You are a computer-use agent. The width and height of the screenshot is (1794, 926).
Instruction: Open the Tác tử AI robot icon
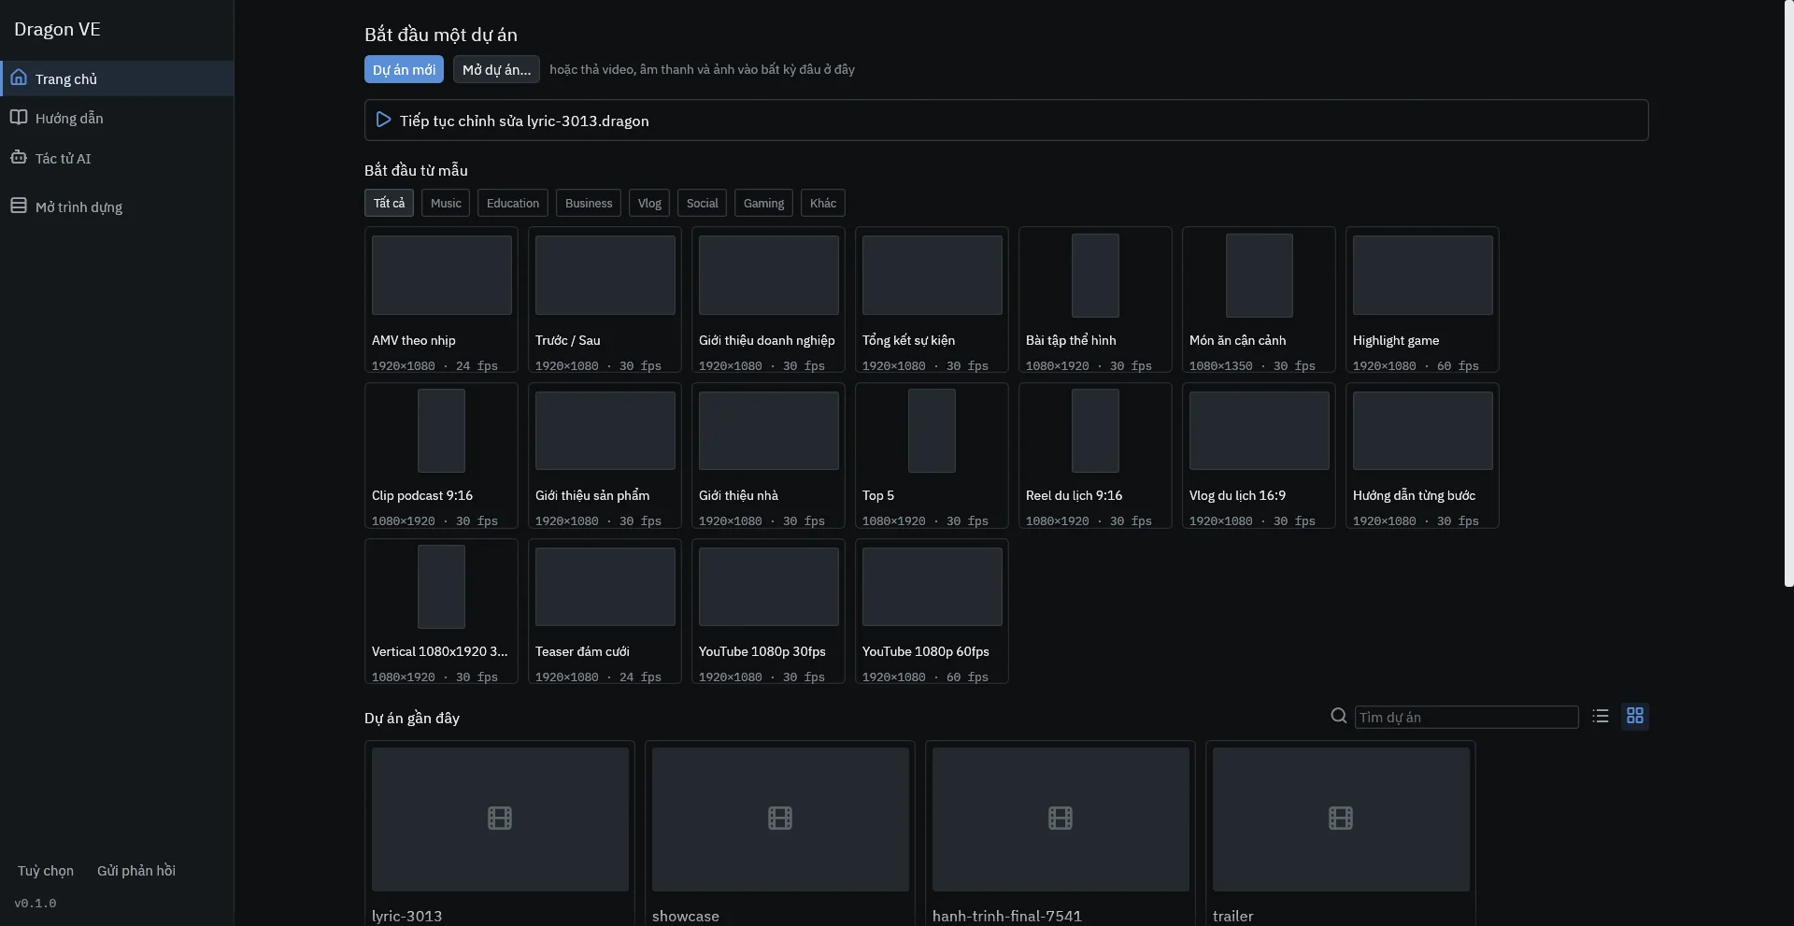(x=19, y=157)
